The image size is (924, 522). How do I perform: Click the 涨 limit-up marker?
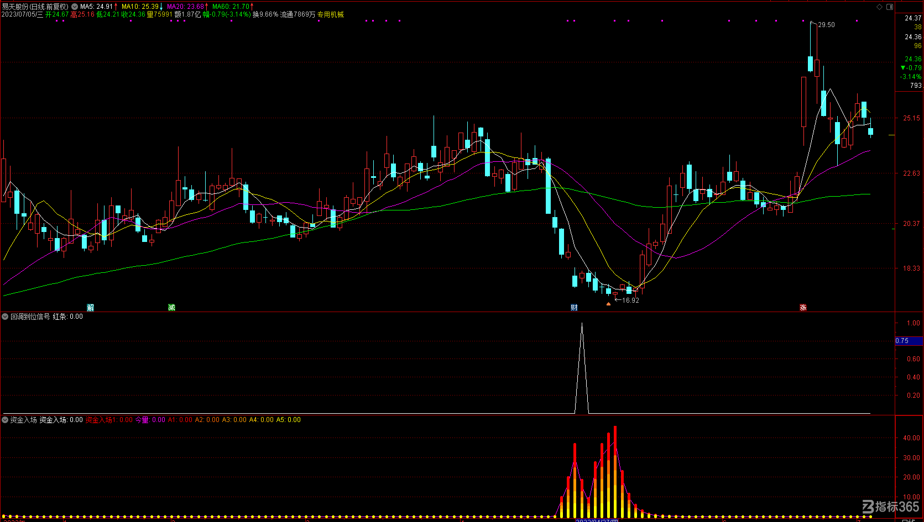click(x=803, y=308)
